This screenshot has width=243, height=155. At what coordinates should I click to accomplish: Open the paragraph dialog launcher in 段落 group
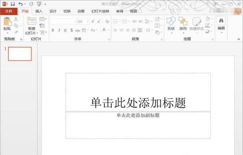162,39
